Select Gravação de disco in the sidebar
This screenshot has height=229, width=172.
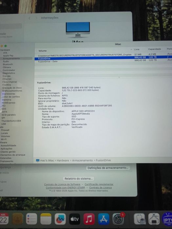tap(12, 88)
